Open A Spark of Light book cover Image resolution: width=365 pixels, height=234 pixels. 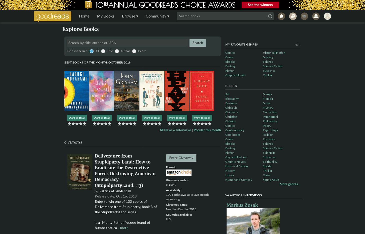tap(102, 91)
